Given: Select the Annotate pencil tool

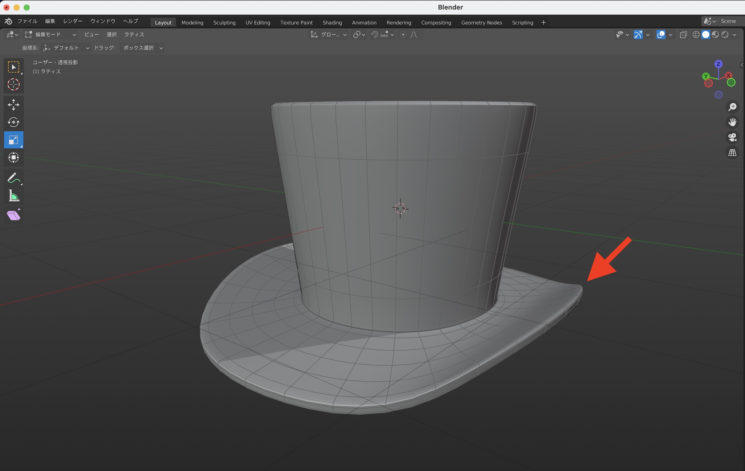Looking at the screenshot, I should 13,178.
